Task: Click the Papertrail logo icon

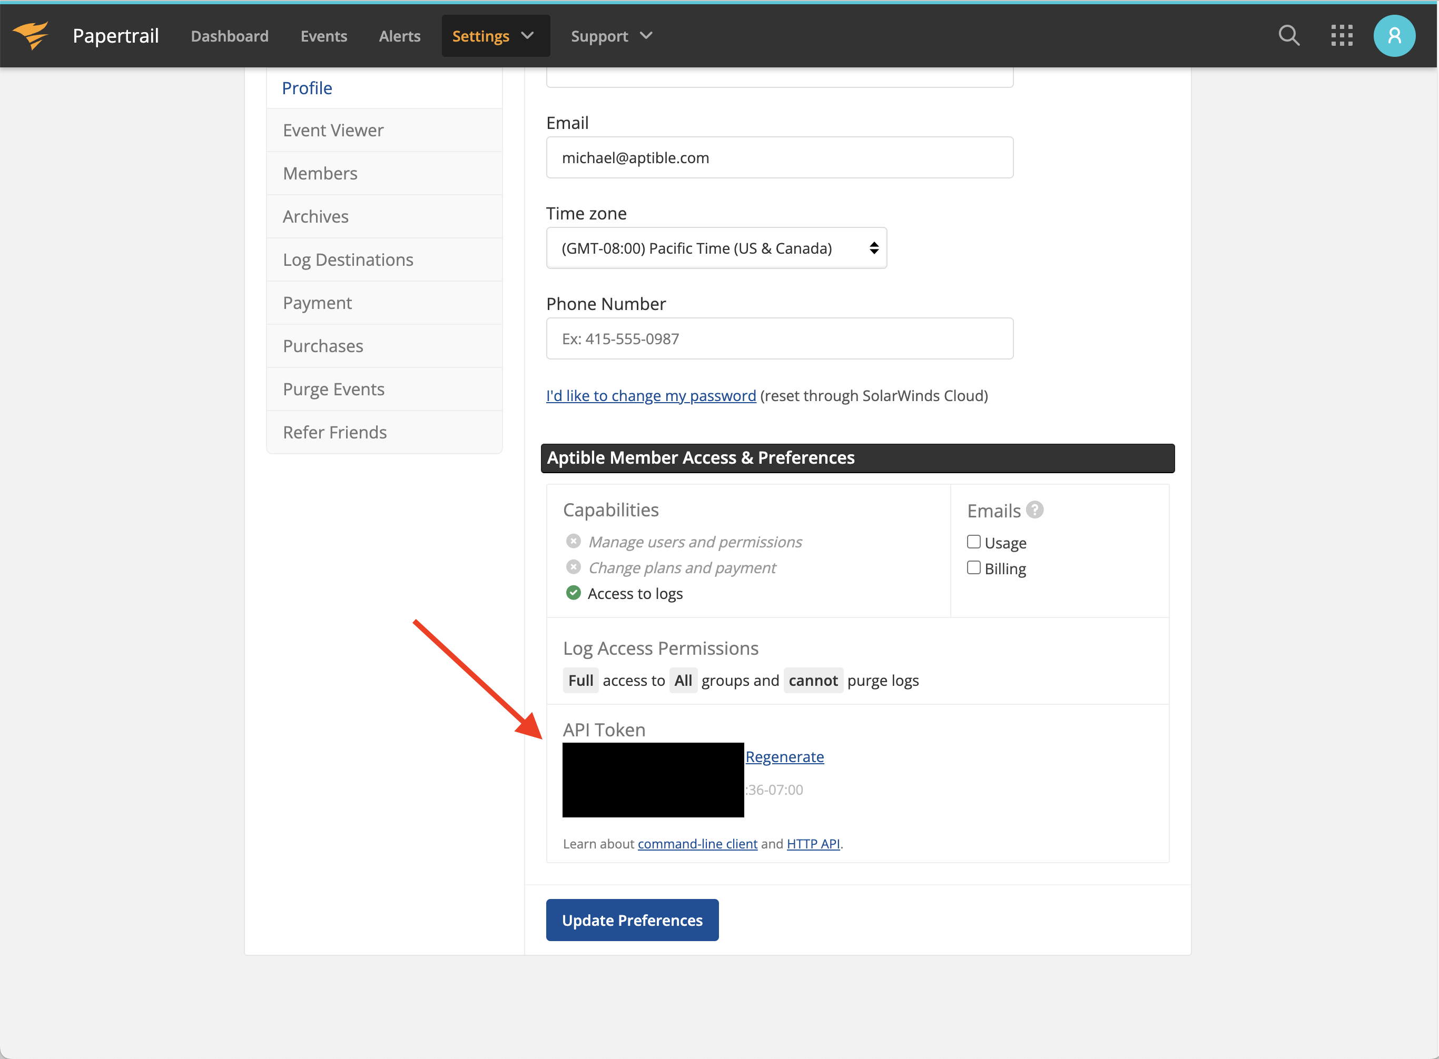Action: (31, 35)
